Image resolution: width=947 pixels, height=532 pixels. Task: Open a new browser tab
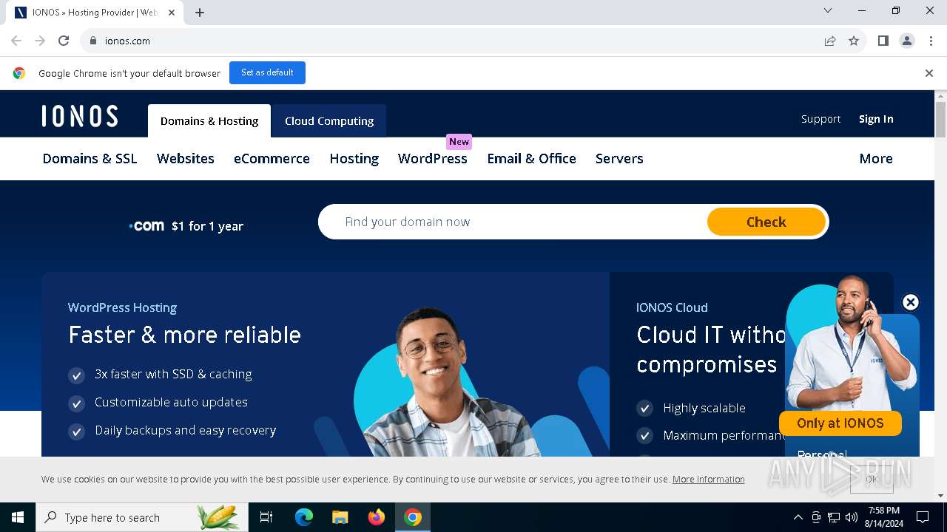tap(200, 13)
